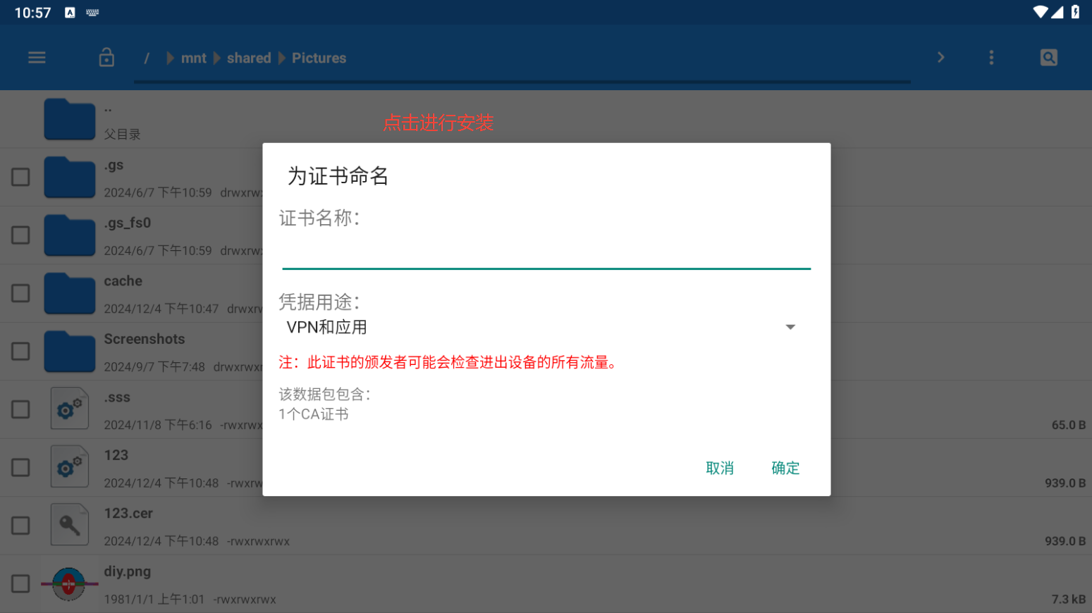Select the 123.cer file checkbox
Screen dimensions: 1092x613
[20, 526]
